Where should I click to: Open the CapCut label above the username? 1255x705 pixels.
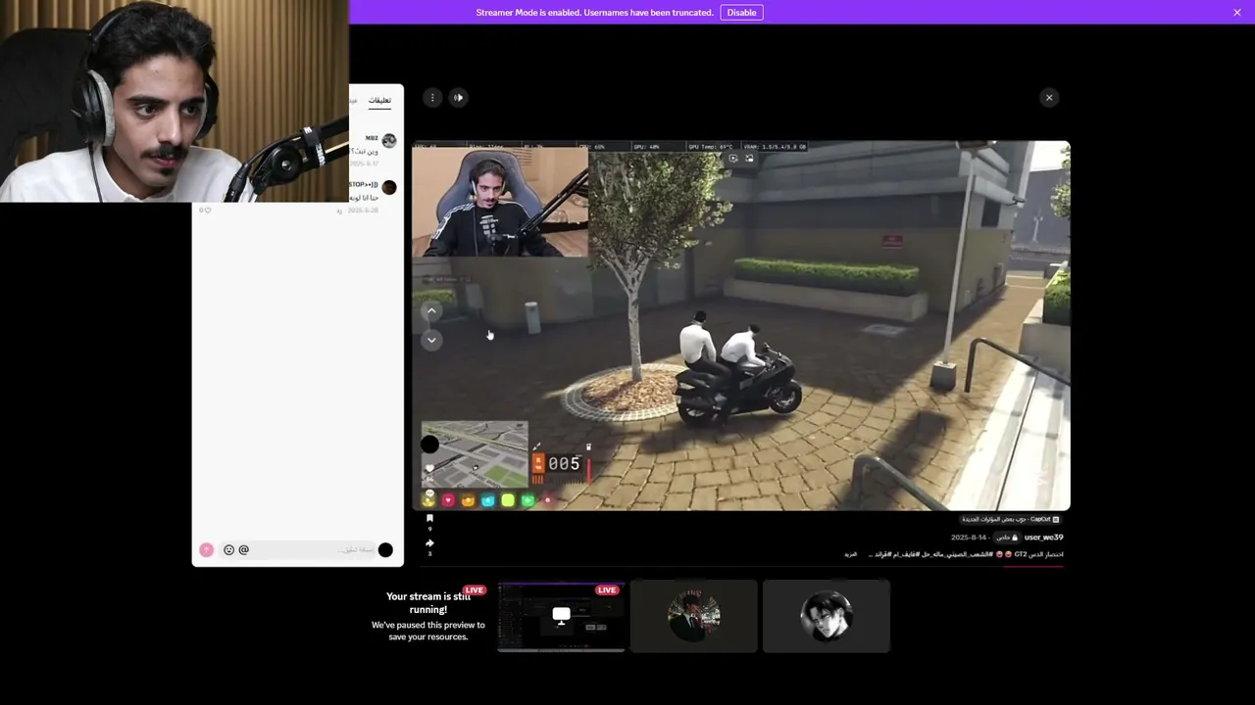tap(1010, 520)
